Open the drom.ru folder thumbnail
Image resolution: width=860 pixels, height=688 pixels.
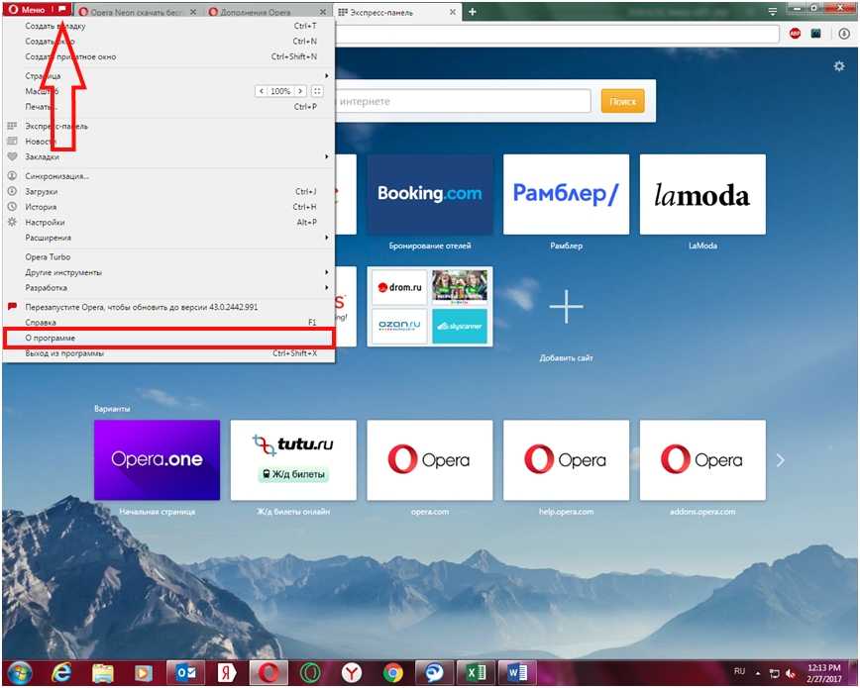(x=399, y=287)
